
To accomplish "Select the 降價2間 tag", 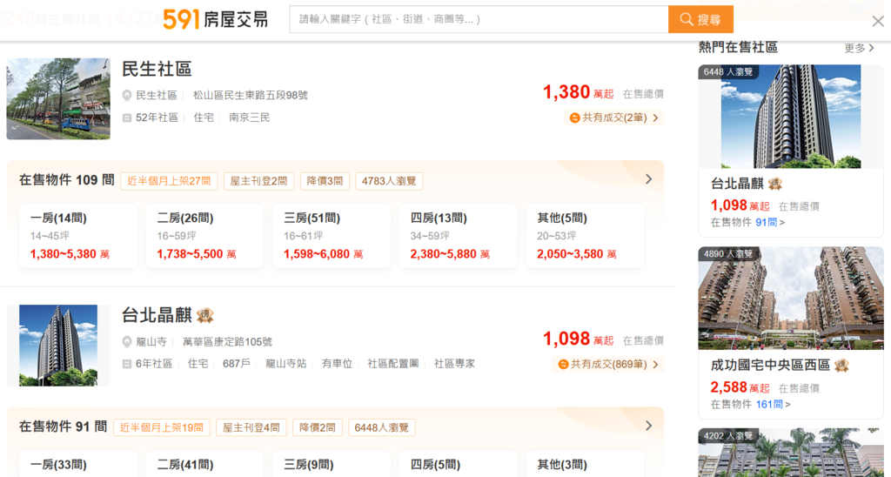I will tap(317, 427).
